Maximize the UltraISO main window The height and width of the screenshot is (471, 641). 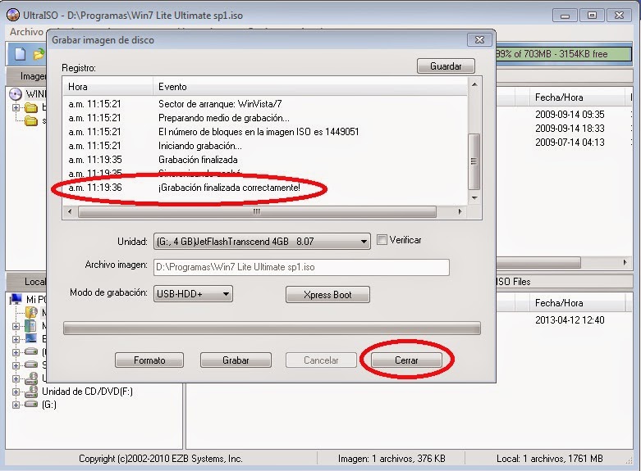(x=592, y=15)
